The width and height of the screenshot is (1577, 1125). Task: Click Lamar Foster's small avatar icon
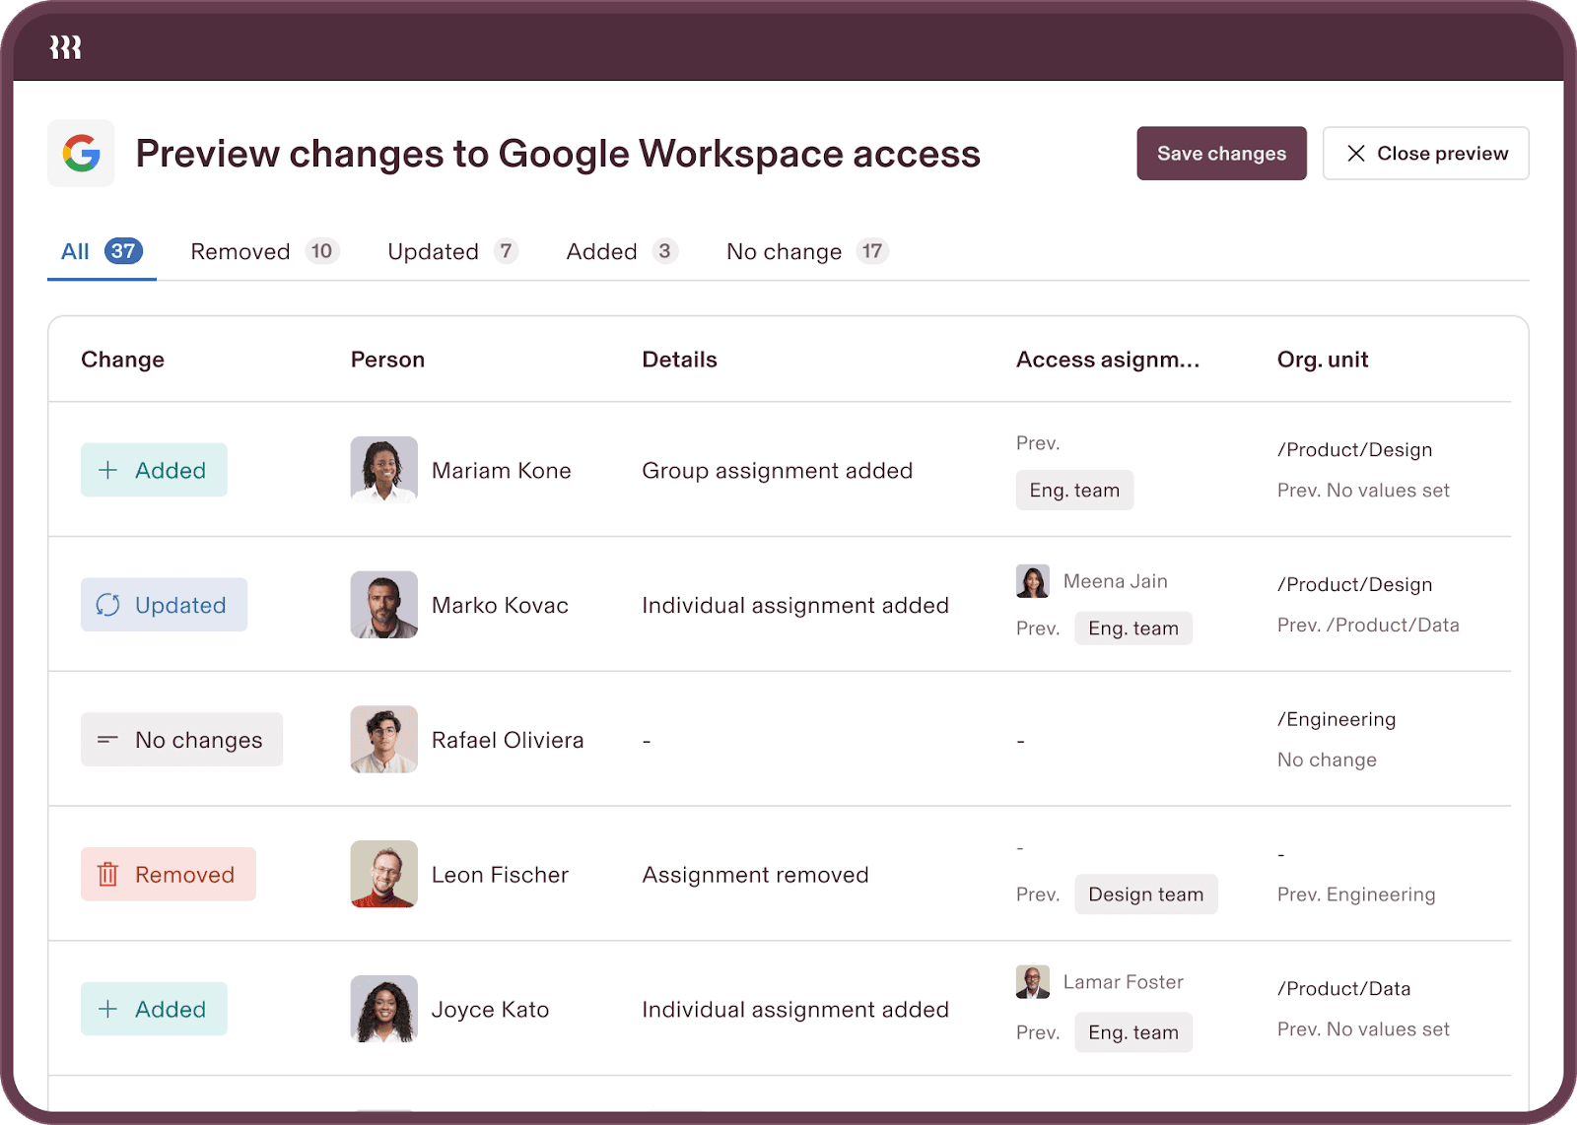(1032, 982)
